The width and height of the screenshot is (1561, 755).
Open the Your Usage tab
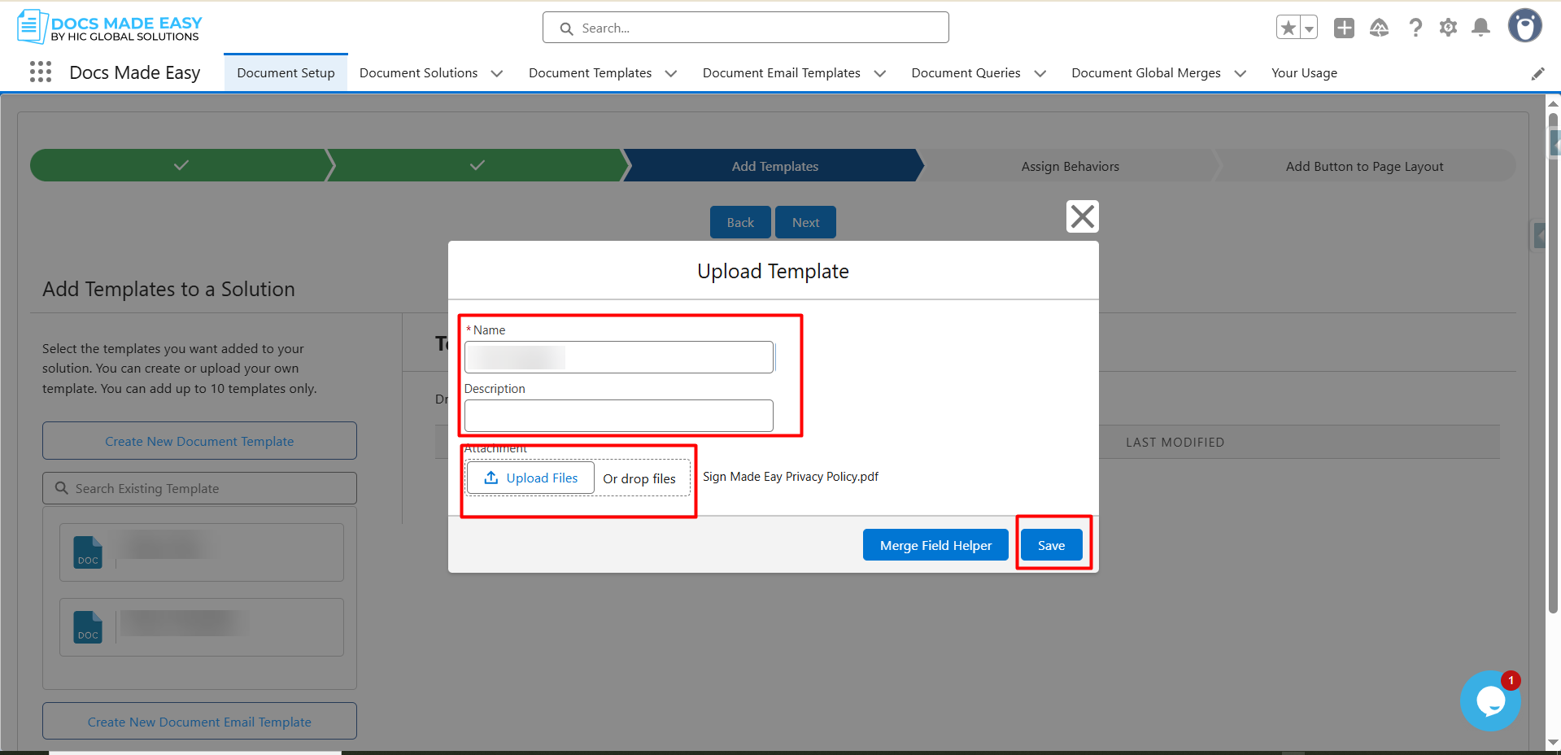click(1304, 73)
